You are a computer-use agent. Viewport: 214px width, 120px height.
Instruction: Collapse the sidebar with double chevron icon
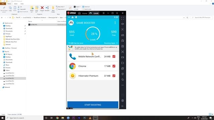[123, 13]
